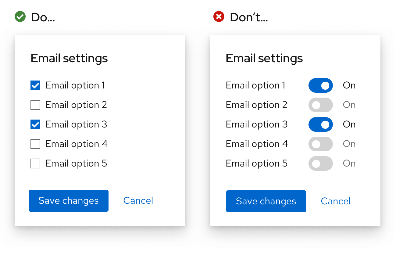Turn on the Email option 2 switch

[x=320, y=105]
